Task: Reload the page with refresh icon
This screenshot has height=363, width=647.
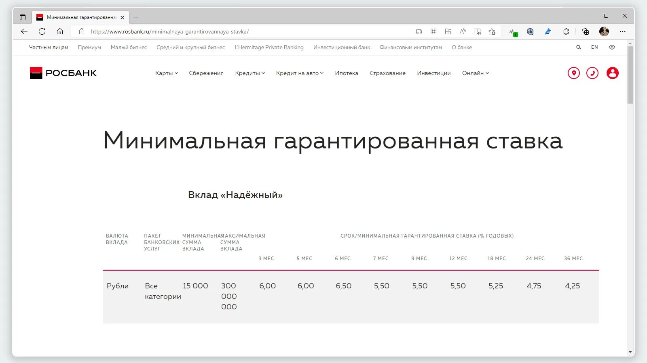Action: tap(42, 31)
